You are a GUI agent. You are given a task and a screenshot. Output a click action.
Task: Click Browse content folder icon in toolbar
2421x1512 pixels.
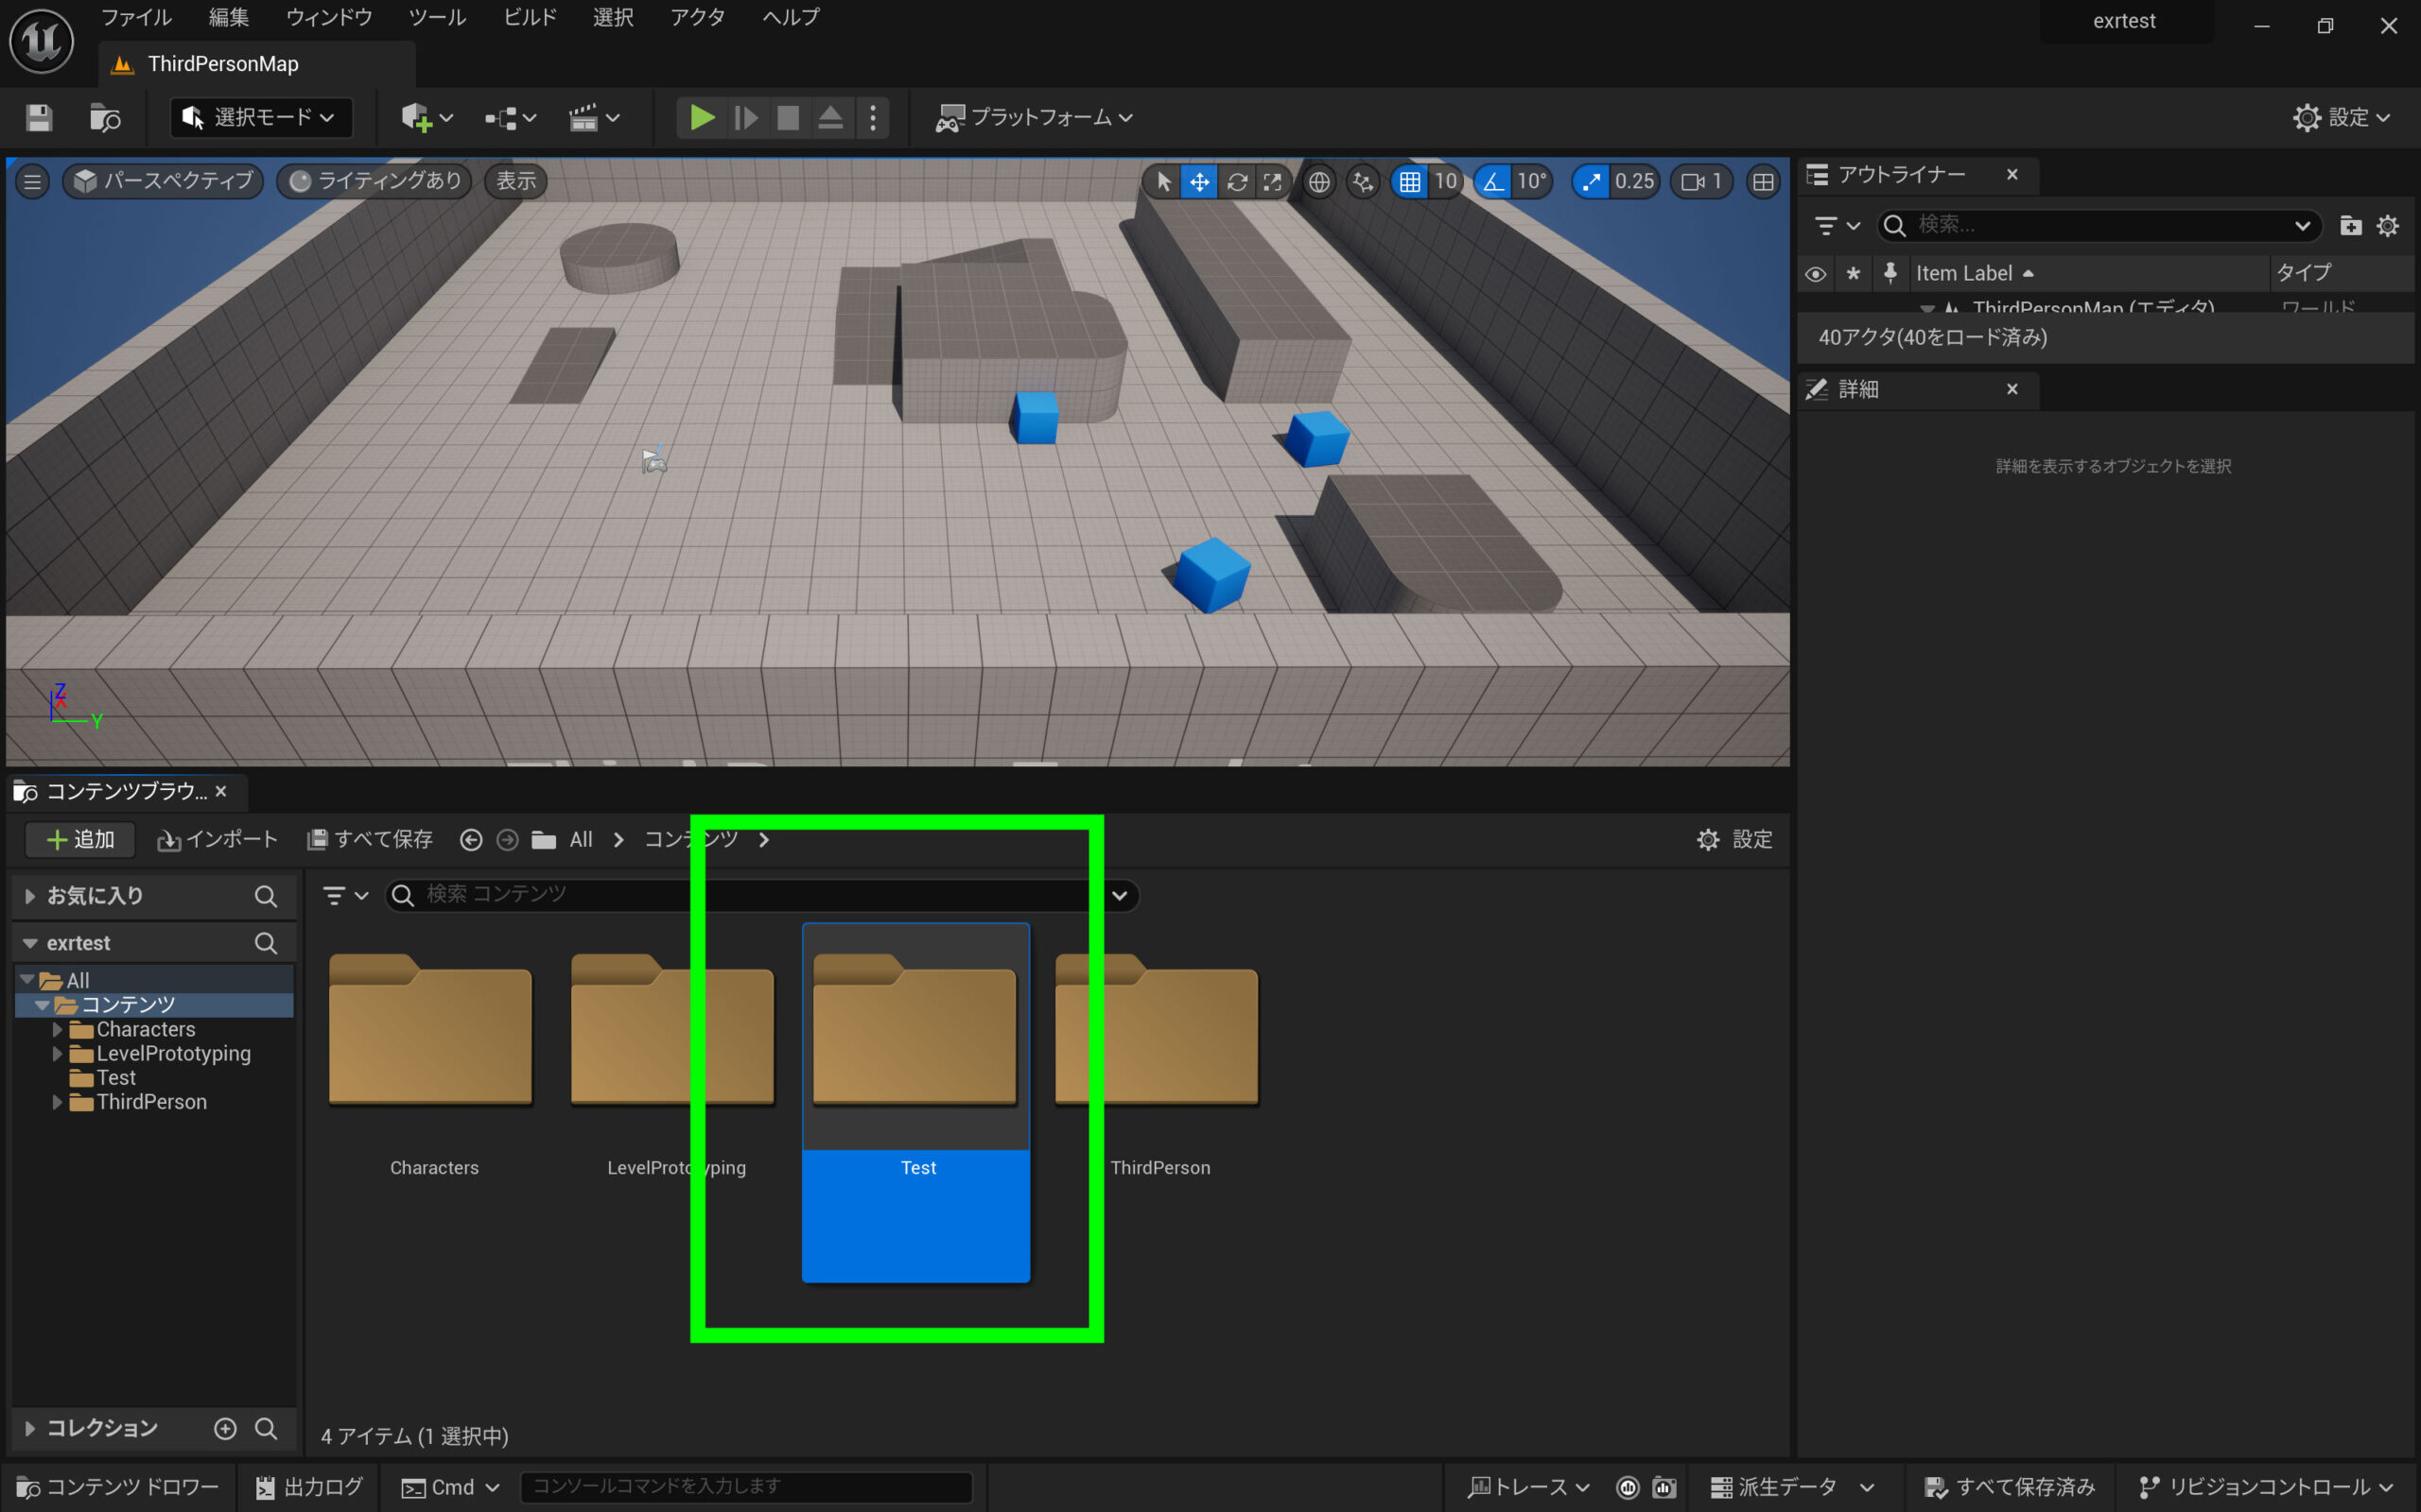click(x=104, y=118)
